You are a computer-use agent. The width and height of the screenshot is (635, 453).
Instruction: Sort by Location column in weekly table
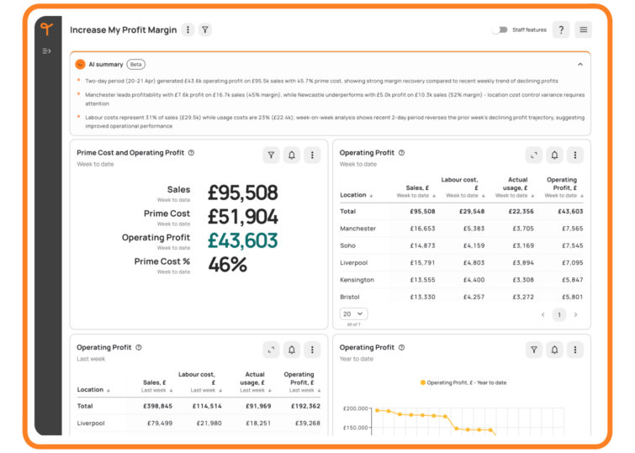[x=356, y=195]
